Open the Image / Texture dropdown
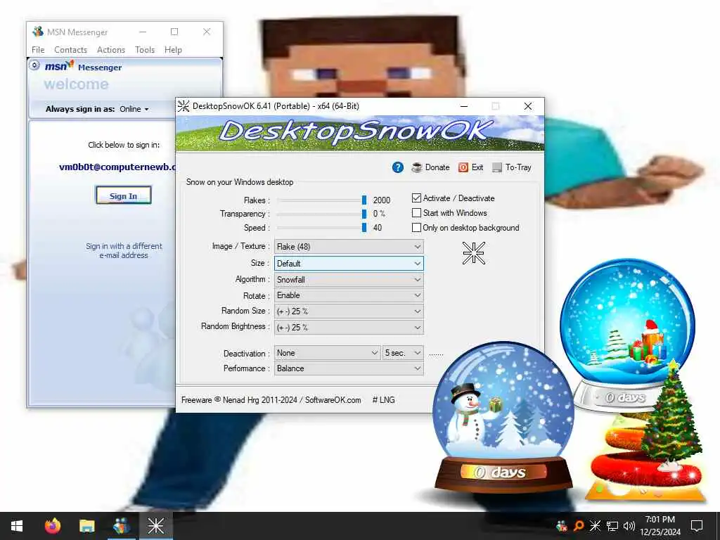Screen dimensions: 720x540 pos(349,247)
